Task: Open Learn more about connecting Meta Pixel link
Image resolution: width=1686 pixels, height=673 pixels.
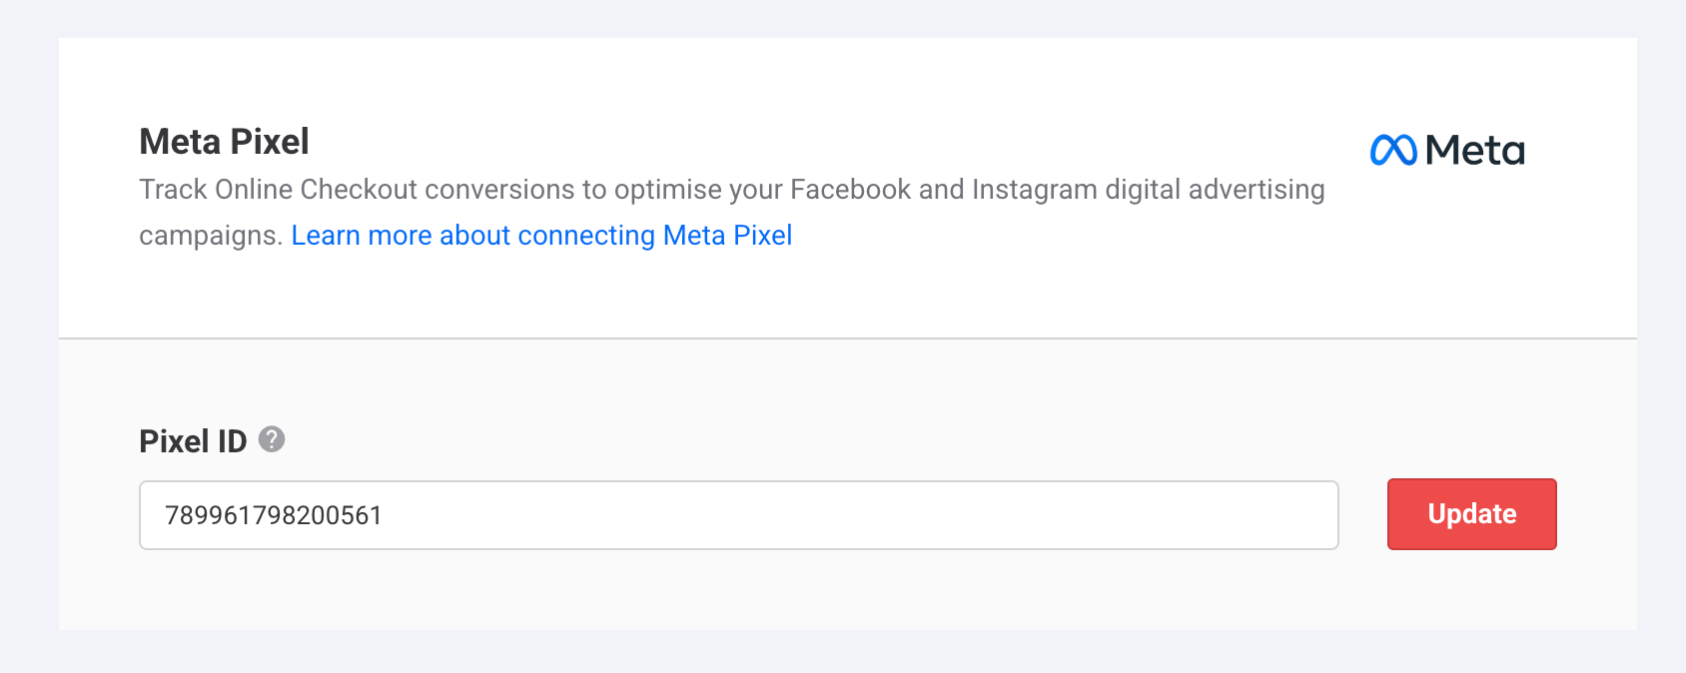Action: tap(541, 236)
